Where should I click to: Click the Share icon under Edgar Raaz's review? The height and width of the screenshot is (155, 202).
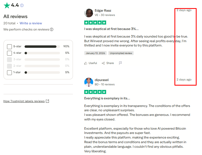(103, 63)
